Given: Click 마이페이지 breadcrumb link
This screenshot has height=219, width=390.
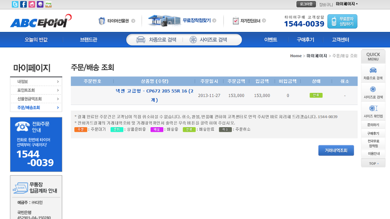Looking at the screenshot, I should tap(317, 56).
